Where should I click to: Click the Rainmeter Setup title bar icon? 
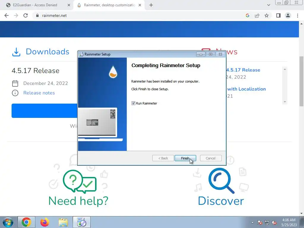[x=81, y=54]
